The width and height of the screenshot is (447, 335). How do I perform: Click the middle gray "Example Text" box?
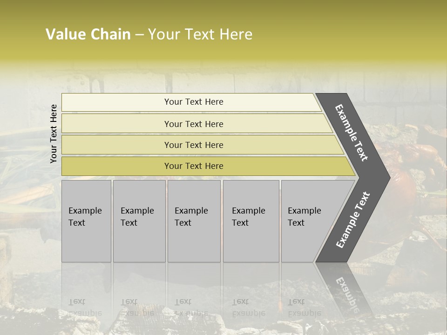pos(194,221)
